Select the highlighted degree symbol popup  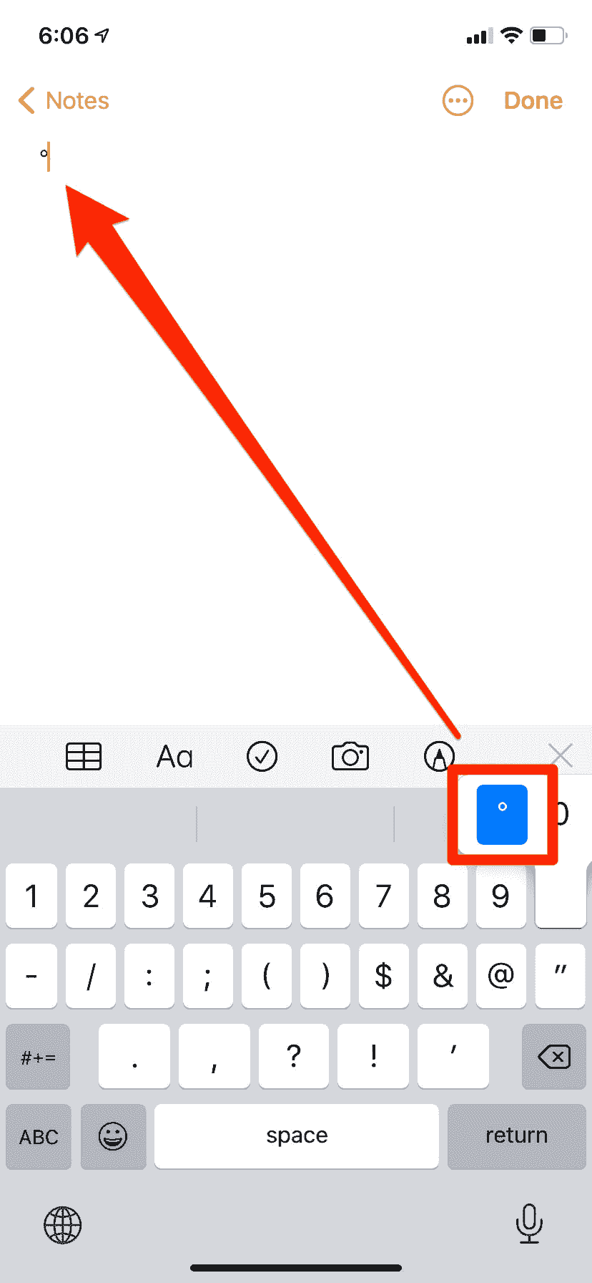502,814
